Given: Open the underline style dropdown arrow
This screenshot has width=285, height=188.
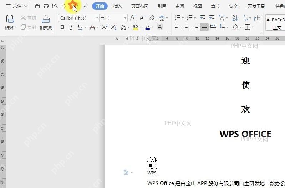Looking at the screenshot, I should tap(85, 27).
